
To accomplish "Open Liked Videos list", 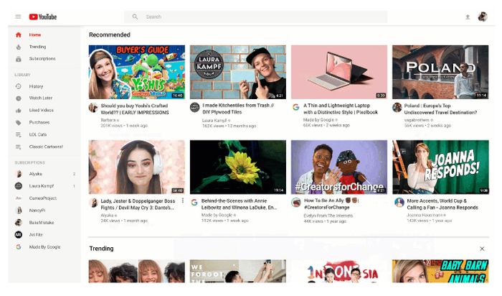I will (44, 111).
